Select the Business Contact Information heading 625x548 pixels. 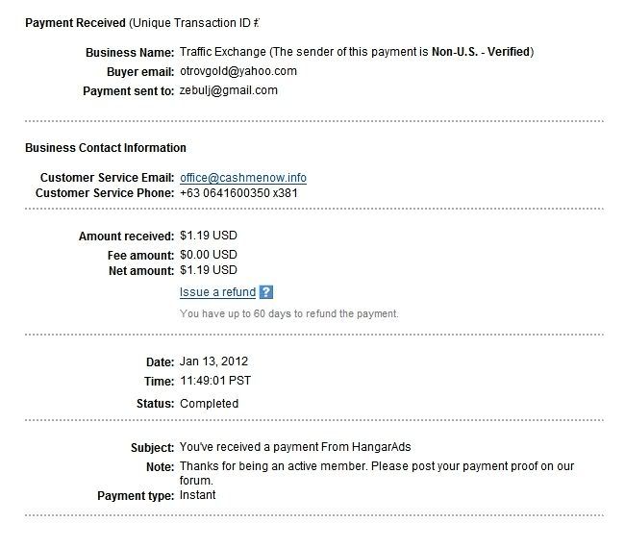tap(106, 148)
